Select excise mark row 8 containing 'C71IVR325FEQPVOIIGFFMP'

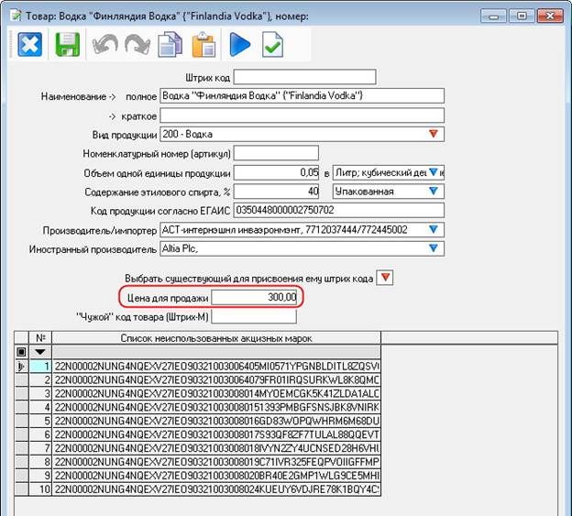point(216,462)
